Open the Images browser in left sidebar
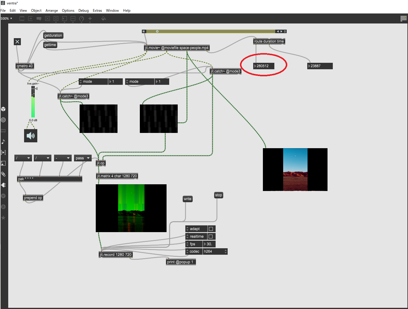Viewport: 408px width, 309px height. [3, 163]
